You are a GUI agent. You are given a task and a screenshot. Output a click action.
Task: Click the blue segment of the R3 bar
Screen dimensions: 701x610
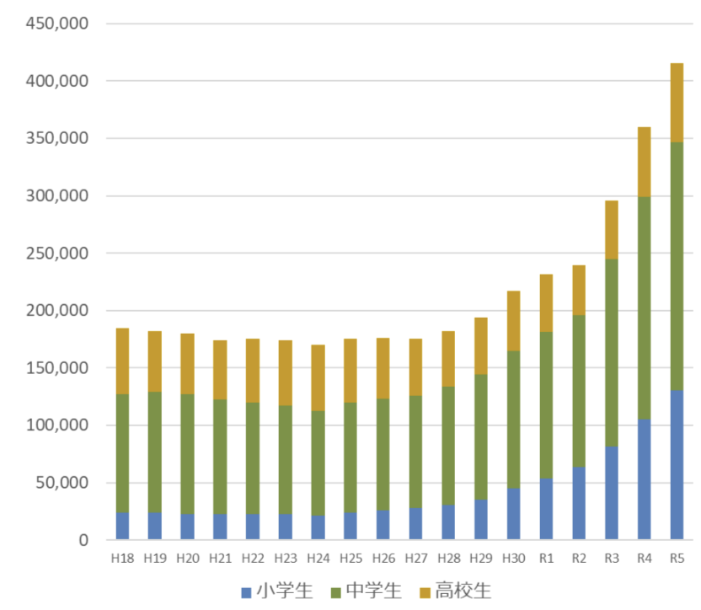[611, 493]
